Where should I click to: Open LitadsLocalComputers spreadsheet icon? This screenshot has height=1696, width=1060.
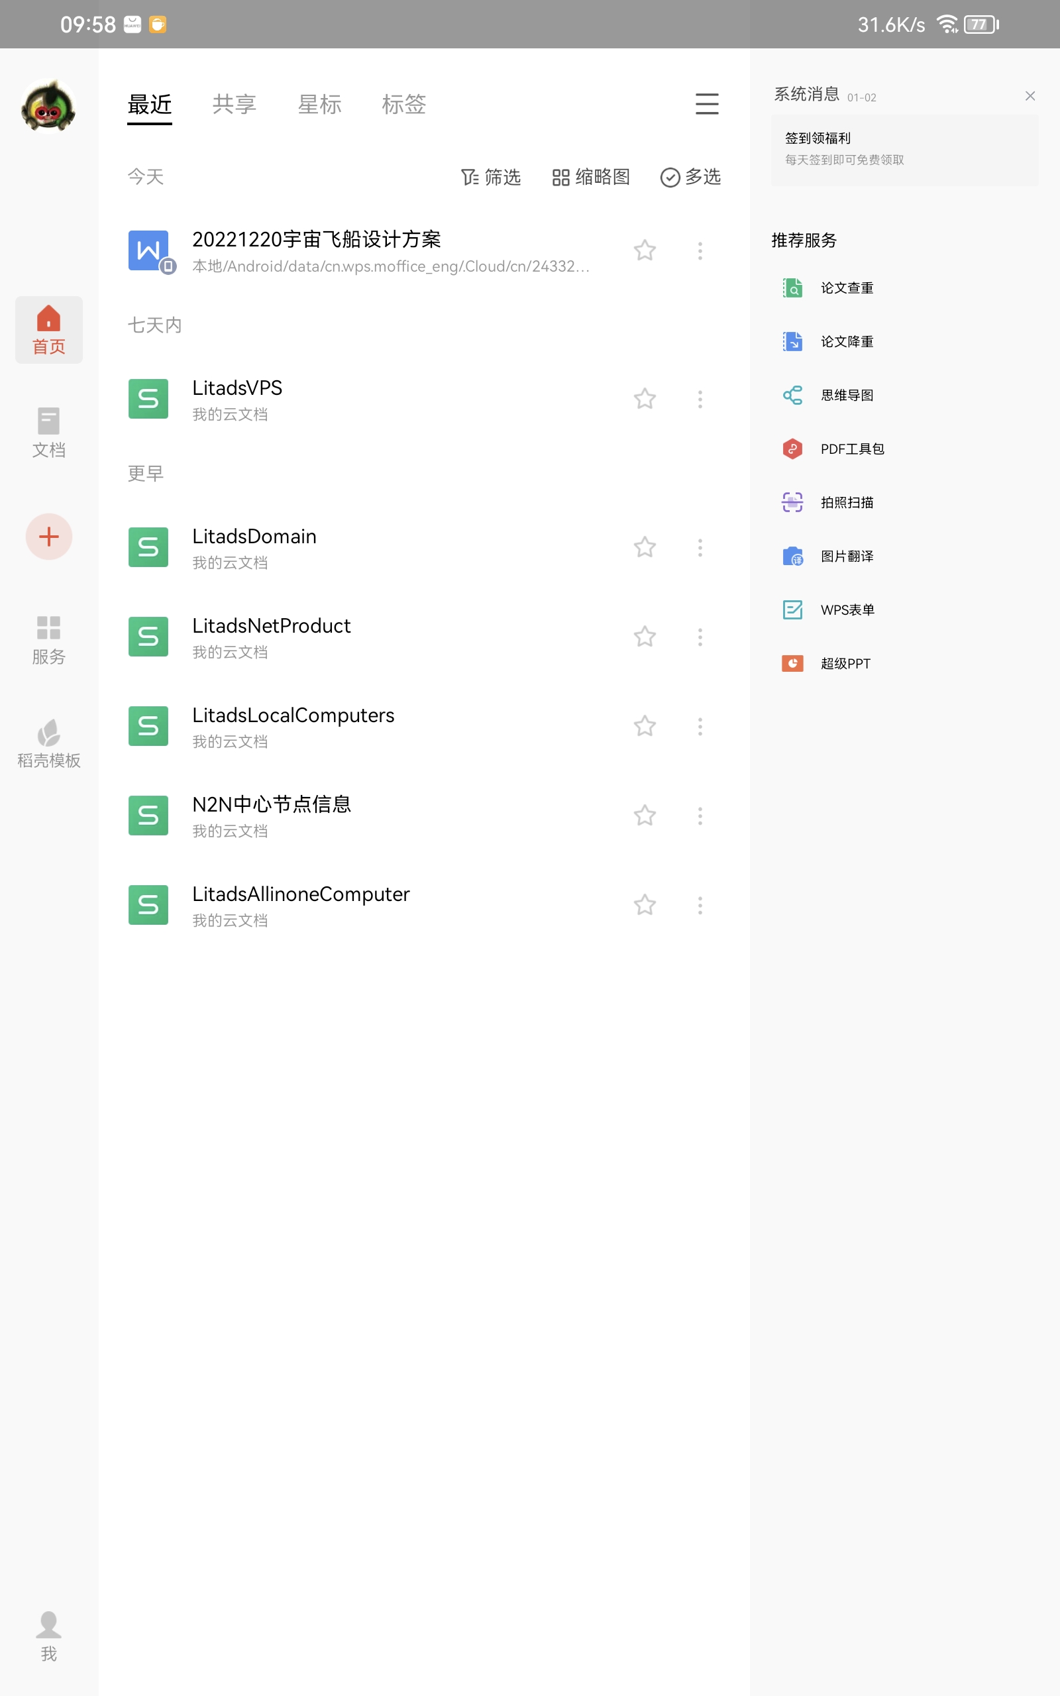(148, 726)
